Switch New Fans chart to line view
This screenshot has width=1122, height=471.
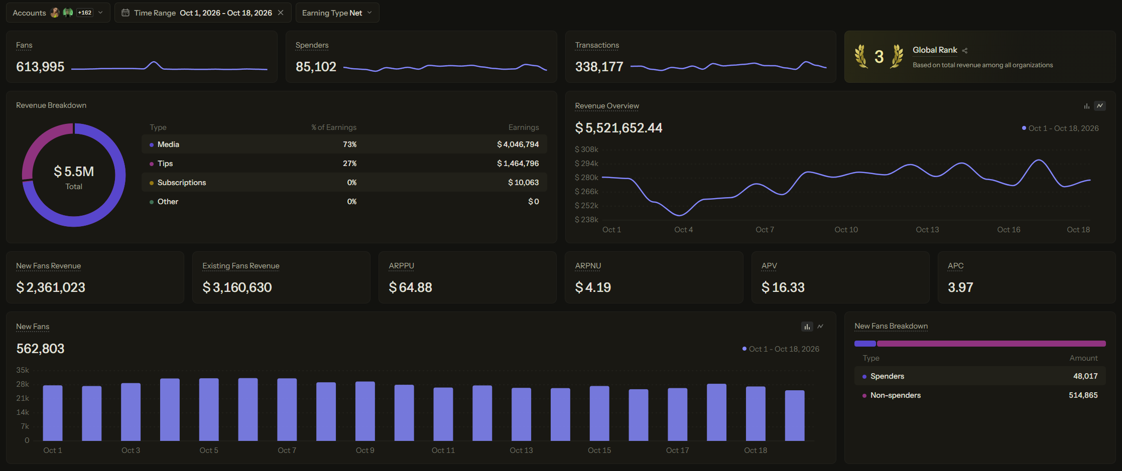tap(820, 327)
